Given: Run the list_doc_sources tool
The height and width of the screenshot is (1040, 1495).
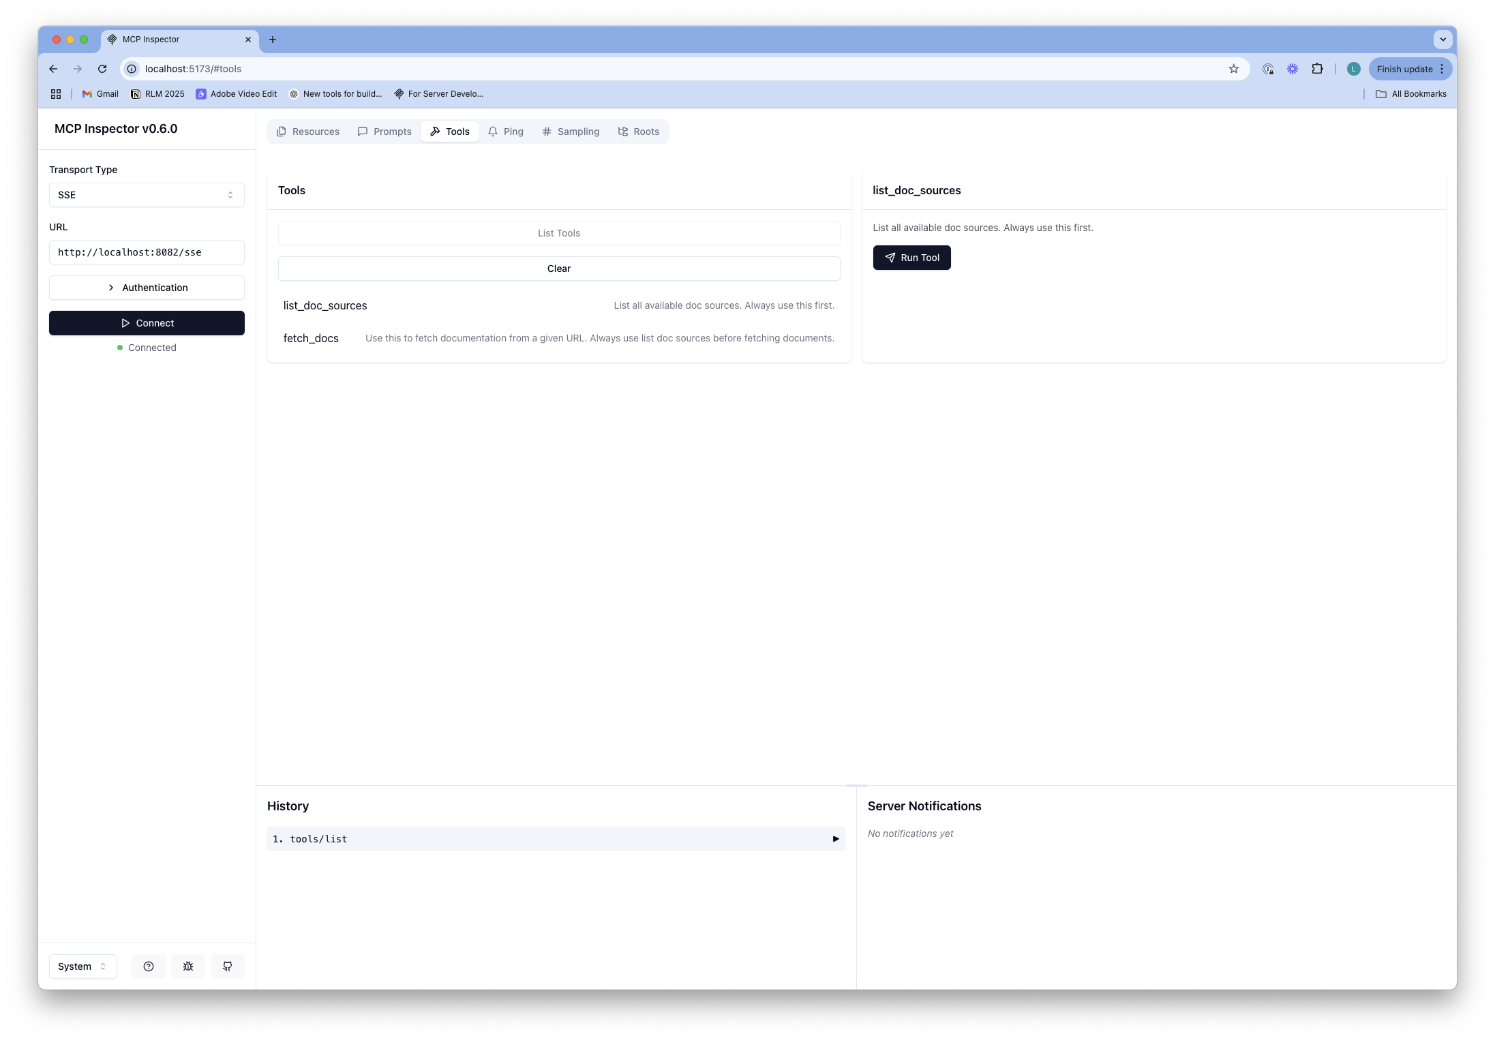Looking at the screenshot, I should (911, 257).
